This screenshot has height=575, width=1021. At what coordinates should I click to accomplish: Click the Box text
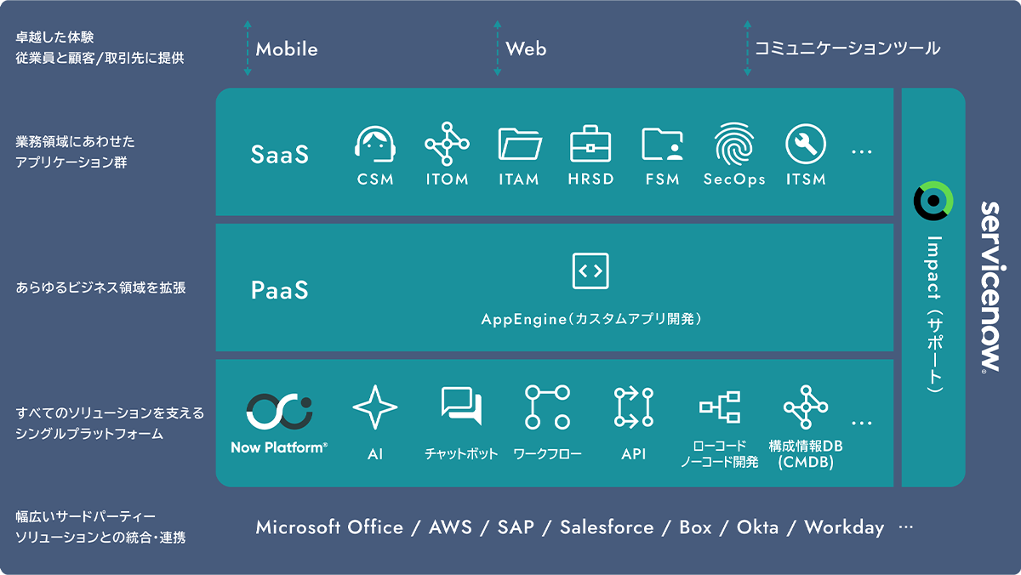[x=695, y=527]
